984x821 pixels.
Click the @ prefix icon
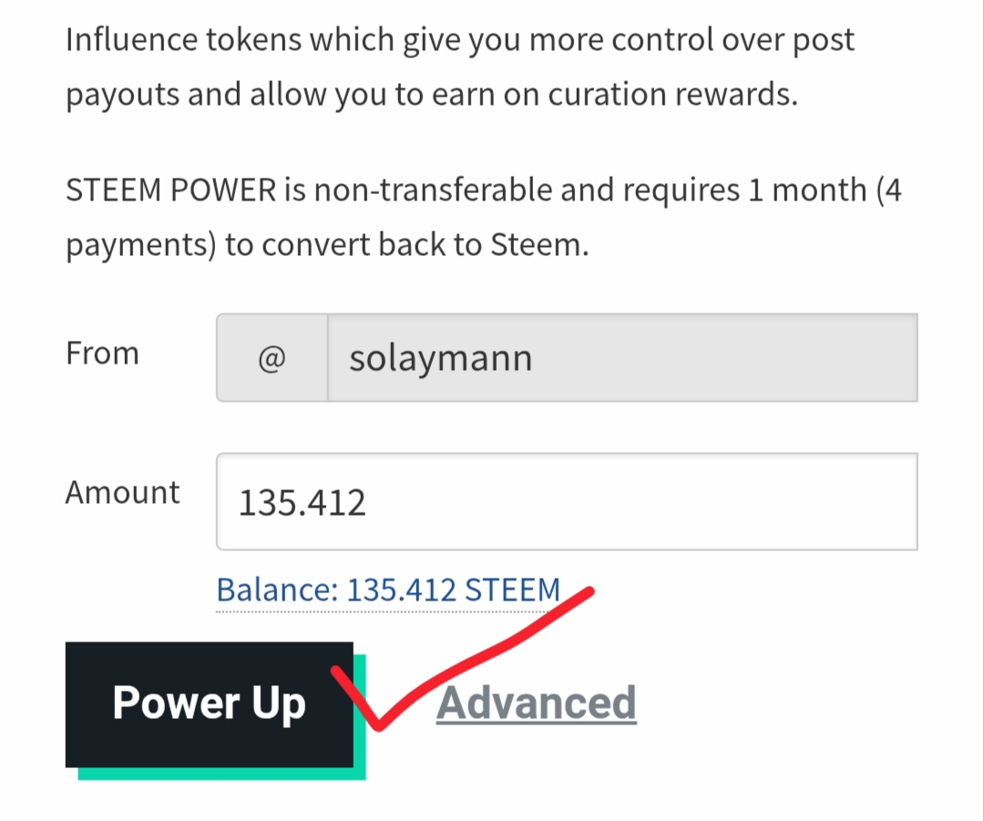pyautogui.click(x=272, y=358)
